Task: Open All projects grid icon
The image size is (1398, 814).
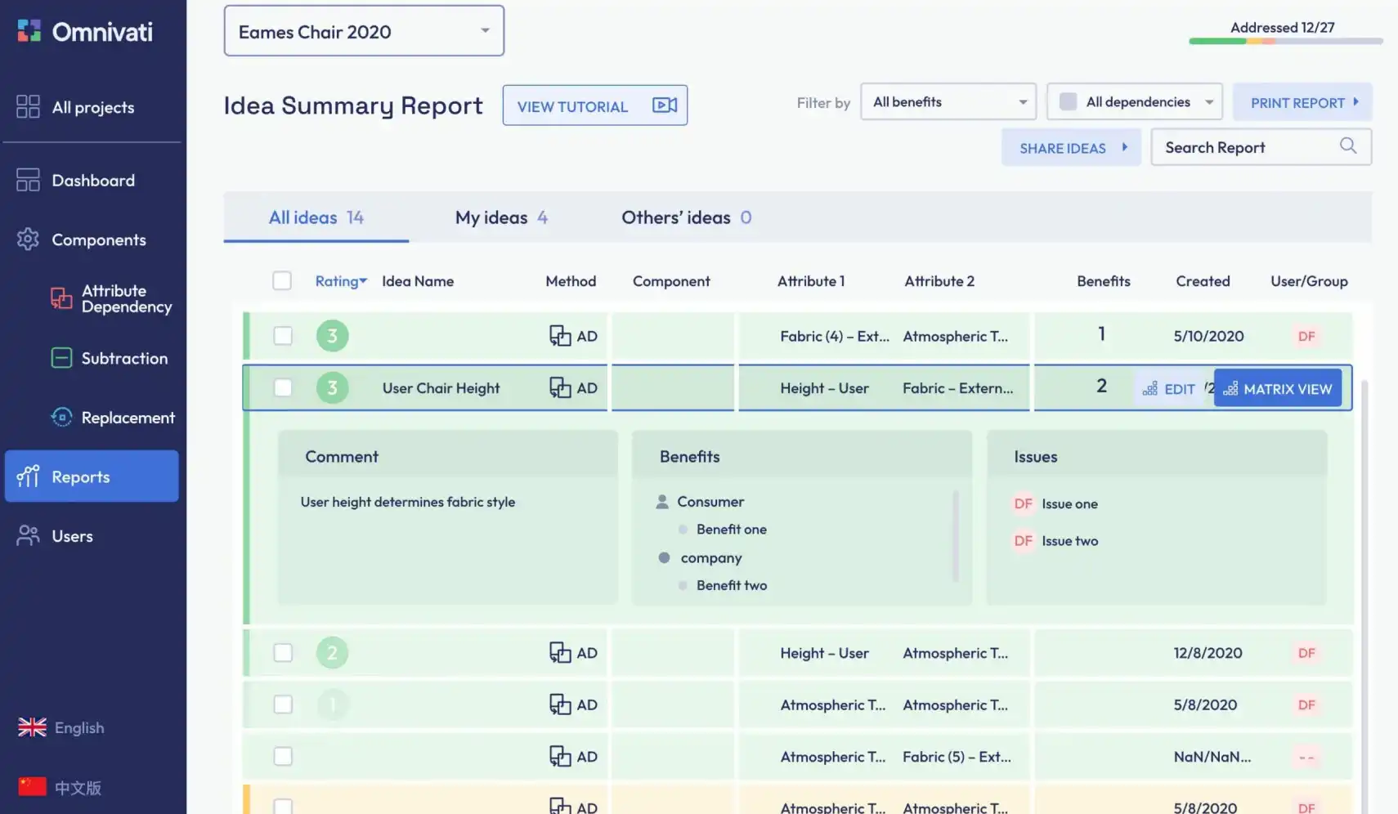Action: coord(28,107)
